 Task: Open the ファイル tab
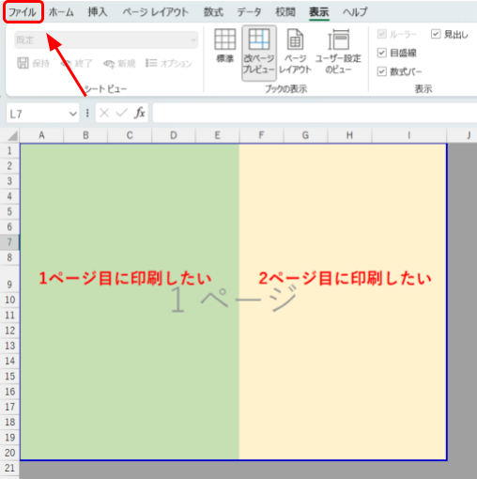pos(23,12)
